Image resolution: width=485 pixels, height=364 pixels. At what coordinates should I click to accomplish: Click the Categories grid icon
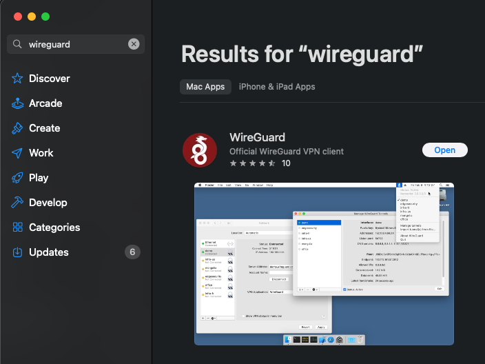pos(17,228)
